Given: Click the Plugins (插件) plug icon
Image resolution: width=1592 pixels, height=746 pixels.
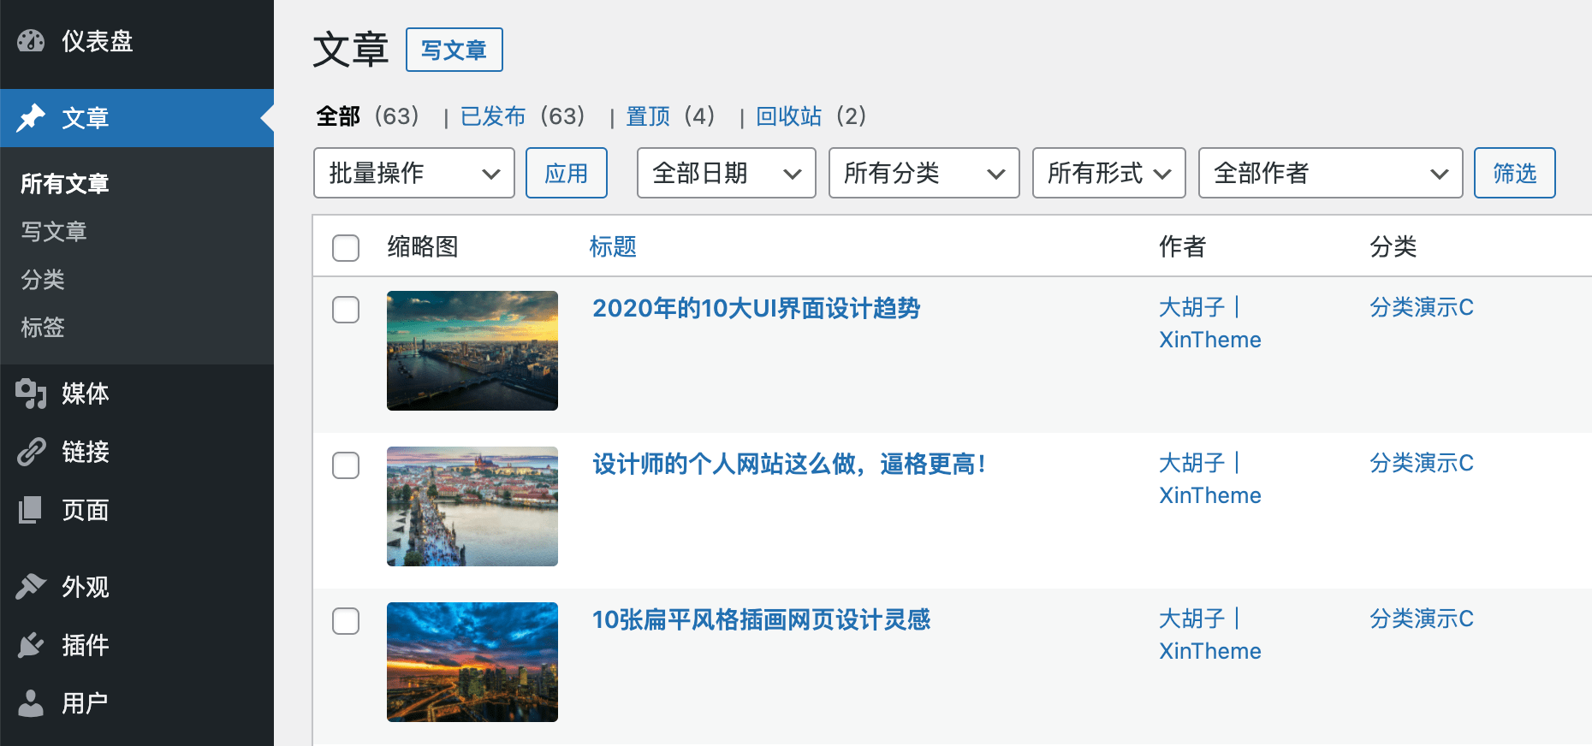Looking at the screenshot, I should [31, 645].
